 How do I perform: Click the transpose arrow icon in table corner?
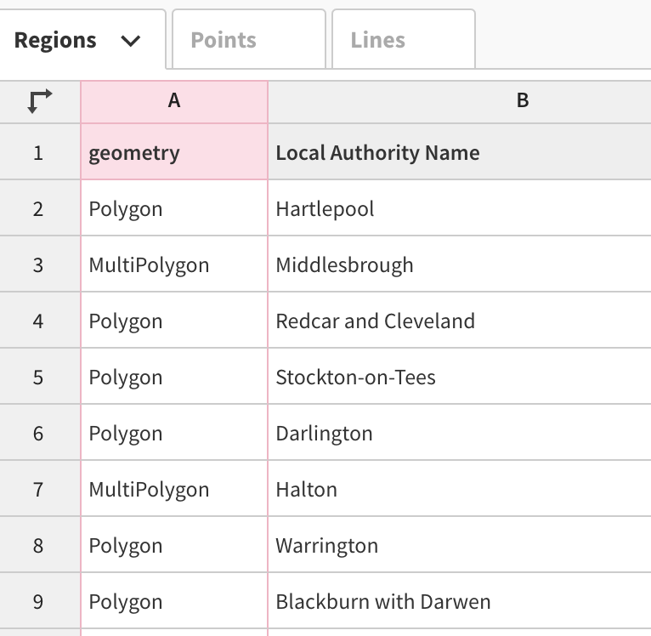(x=39, y=101)
